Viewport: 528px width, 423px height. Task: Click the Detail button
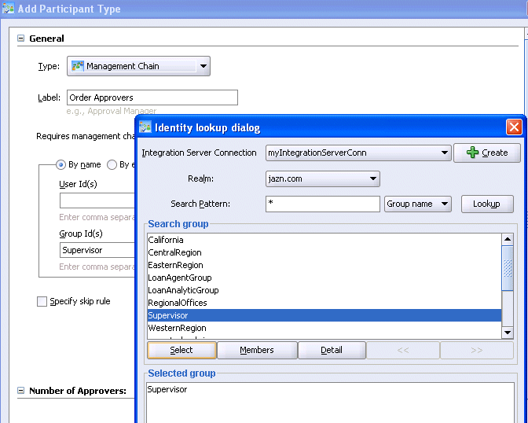click(332, 350)
